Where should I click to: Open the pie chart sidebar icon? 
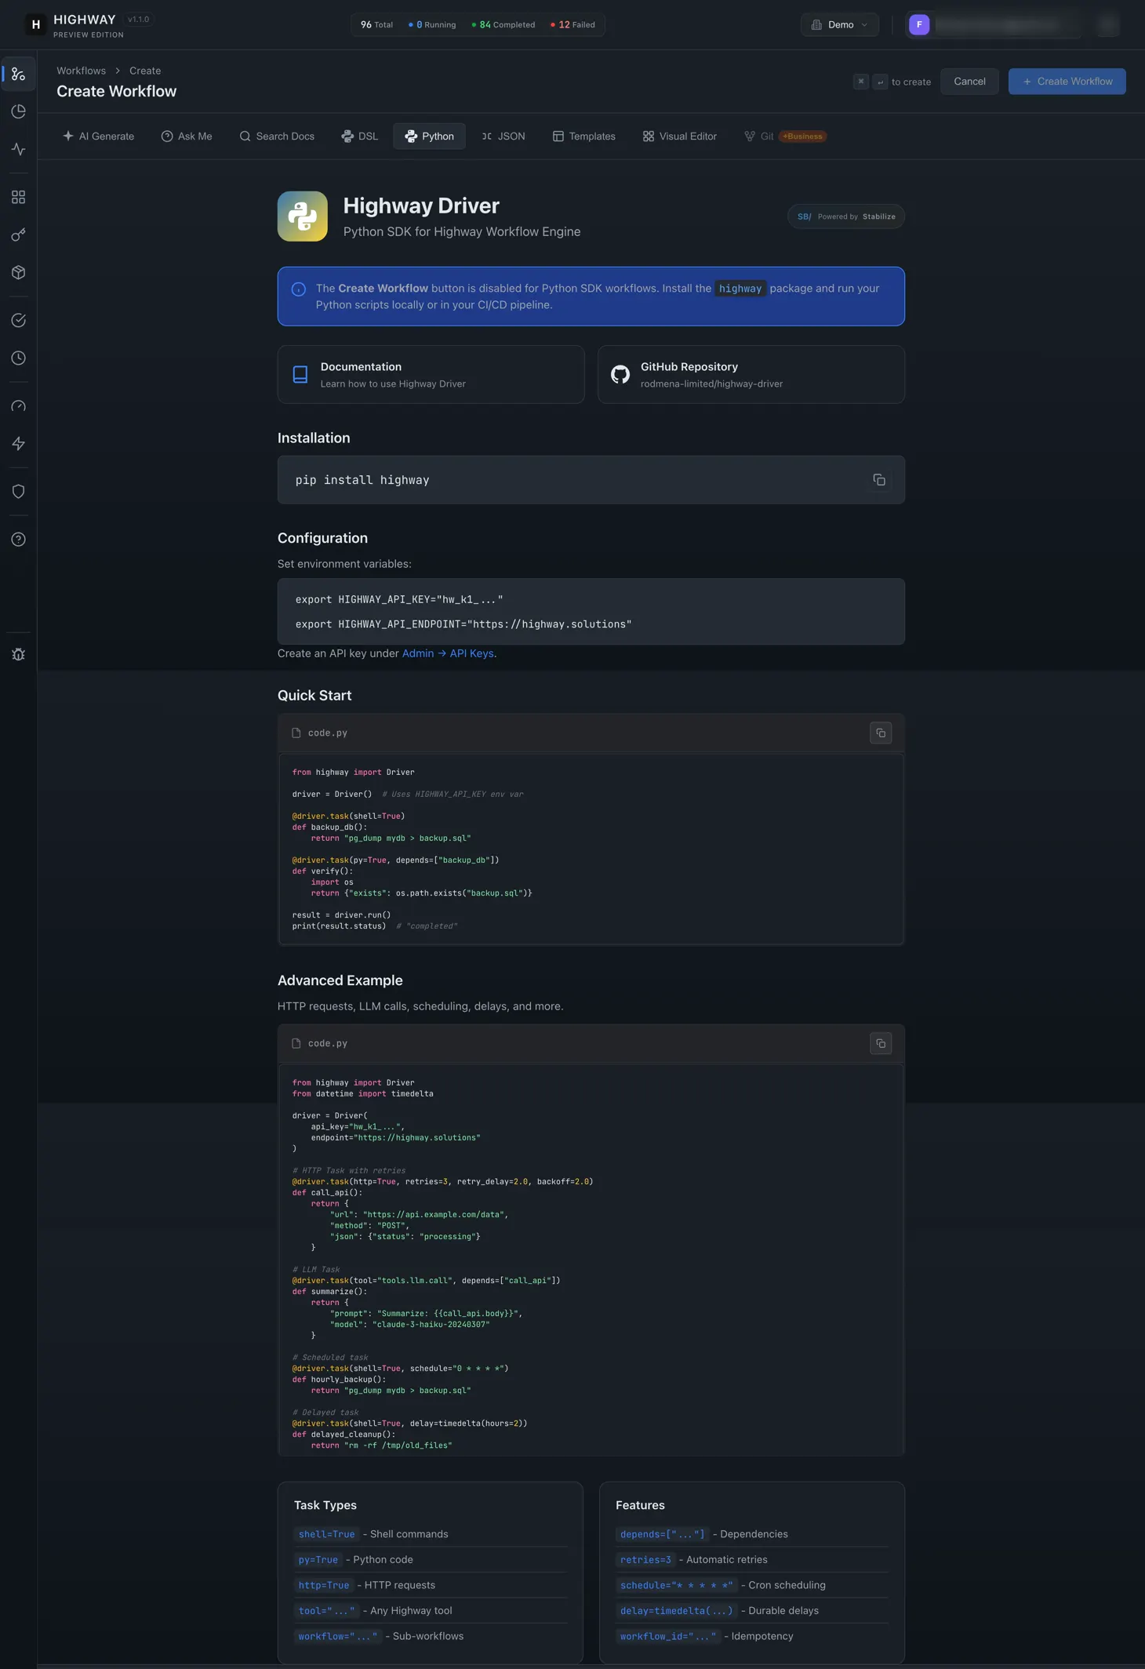coord(18,111)
